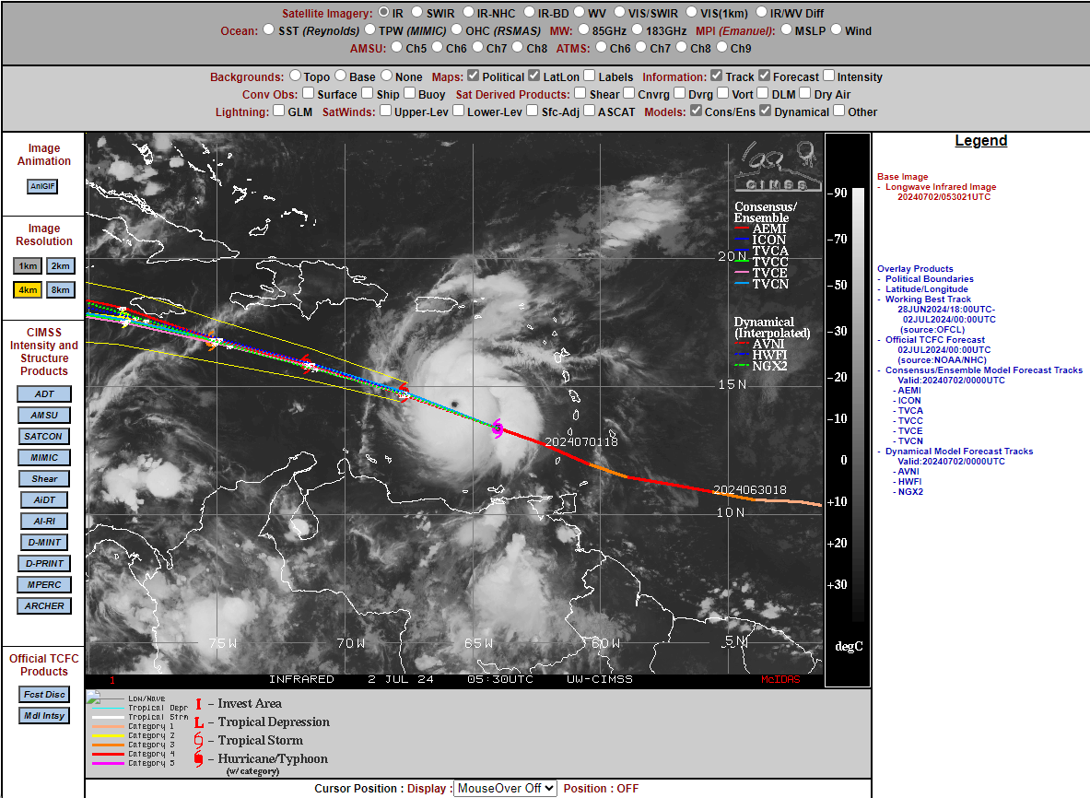Open the cursor Display dropdown

(x=505, y=788)
